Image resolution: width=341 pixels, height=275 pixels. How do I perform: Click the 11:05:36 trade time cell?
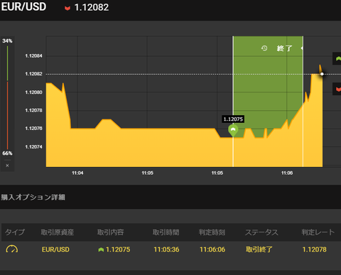click(166, 249)
